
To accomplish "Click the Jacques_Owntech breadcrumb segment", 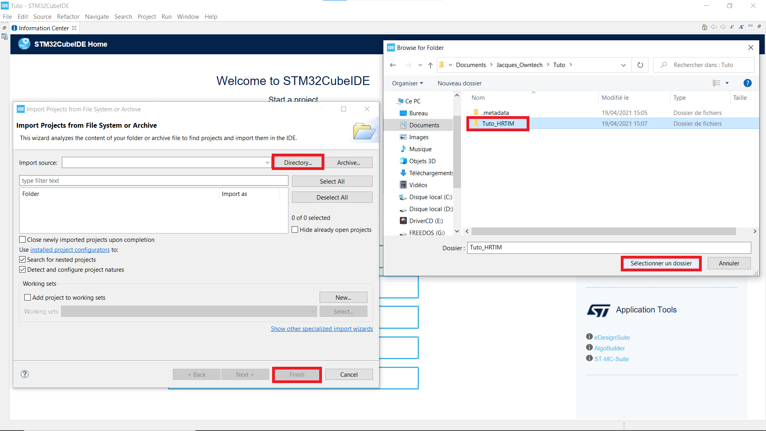I will coord(519,65).
